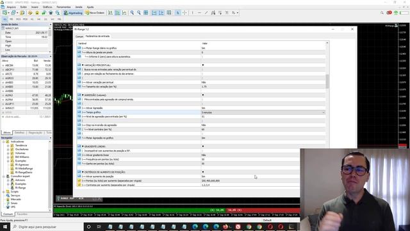The image size is (410, 231).
Task: Select the vertical line drawing tool
Action: pyautogui.click(x=192, y=13)
